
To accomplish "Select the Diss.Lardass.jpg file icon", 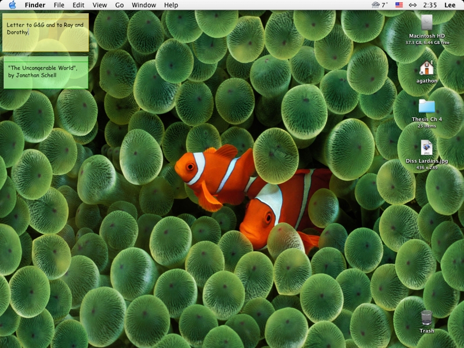I will [x=427, y=147].
